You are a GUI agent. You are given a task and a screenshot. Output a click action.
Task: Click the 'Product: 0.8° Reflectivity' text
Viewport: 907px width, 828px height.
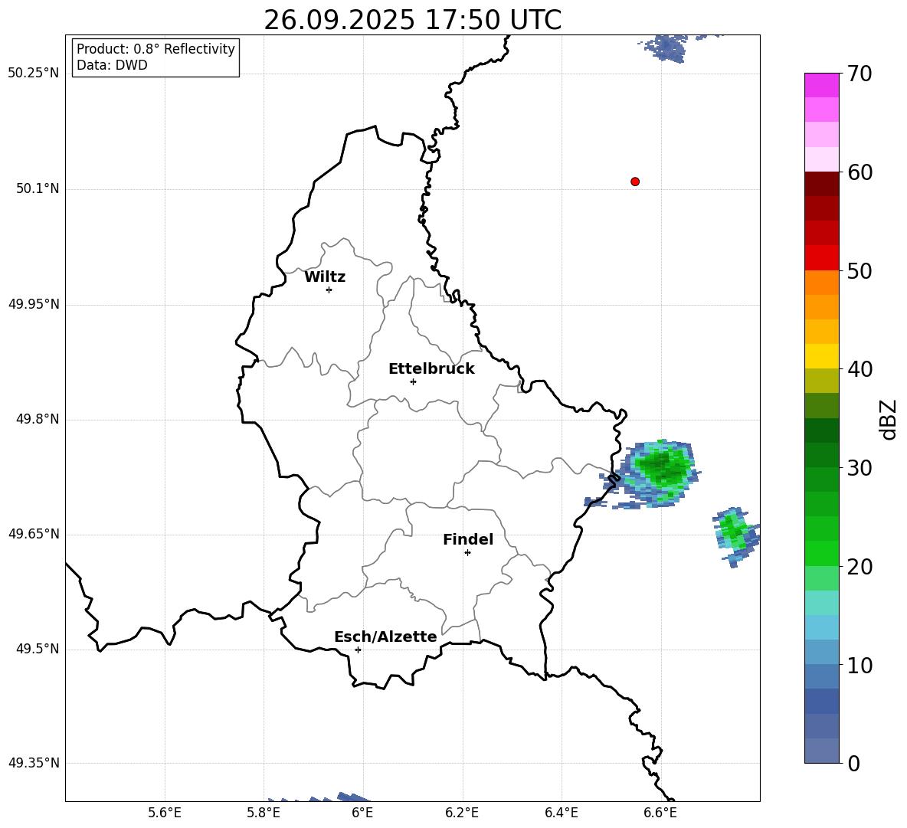(156, 49)
